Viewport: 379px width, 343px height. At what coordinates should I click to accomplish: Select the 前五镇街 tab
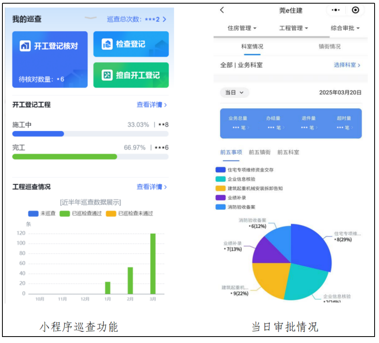tap(259, 152)
